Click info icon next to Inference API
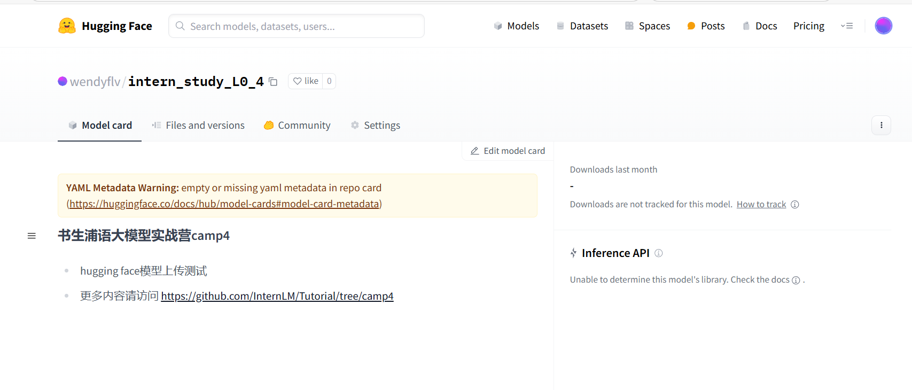Viewport: 912px width, 390px height. tap(658, 253)
